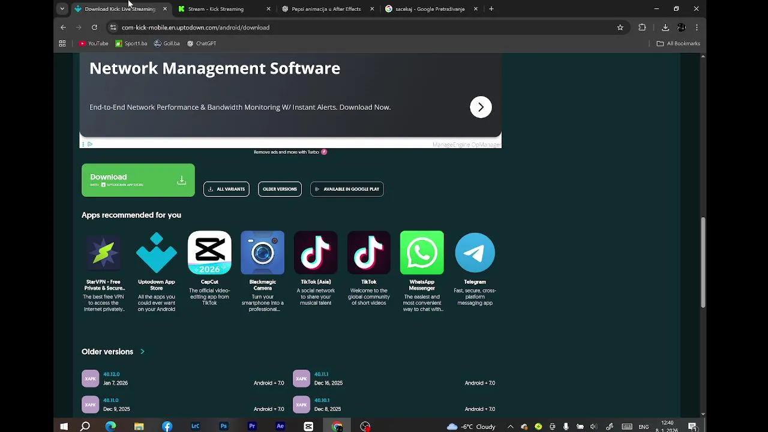Open CapCut from the taskbar
Image resolution: width=768 pixels, height=432 pixels.
click(x=308, y=427)
